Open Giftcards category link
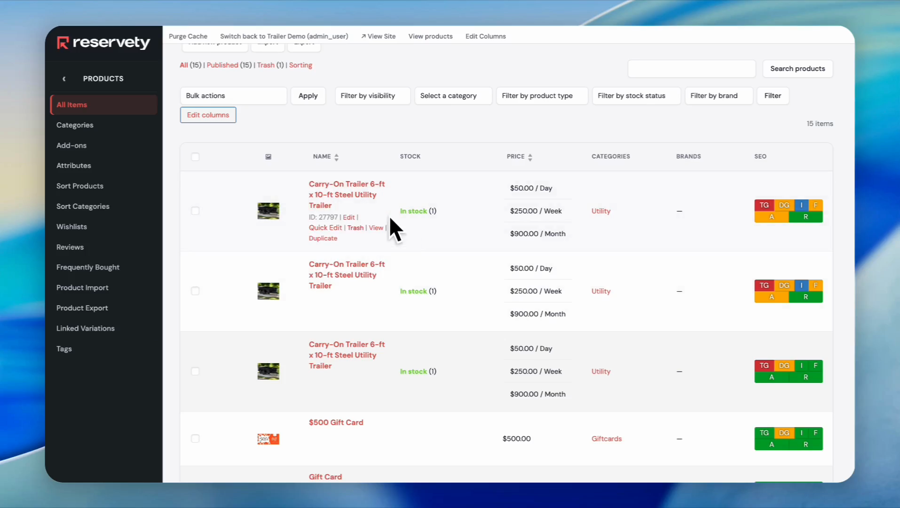The image size is (900, 508). (607, 439)
